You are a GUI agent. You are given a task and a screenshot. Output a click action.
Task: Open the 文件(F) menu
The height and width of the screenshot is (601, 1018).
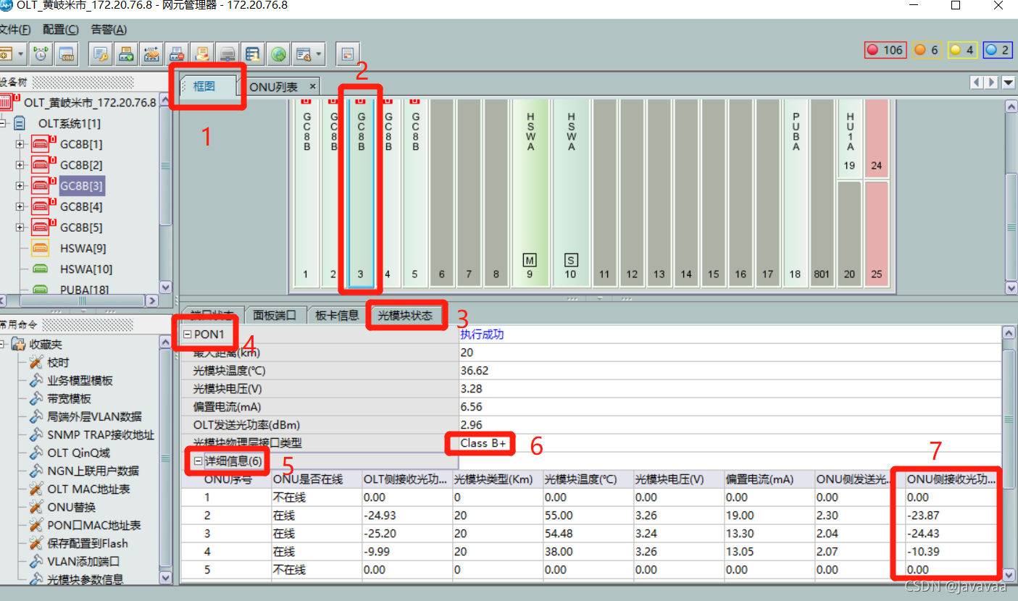pyautogui.click(x=14, y=30)
